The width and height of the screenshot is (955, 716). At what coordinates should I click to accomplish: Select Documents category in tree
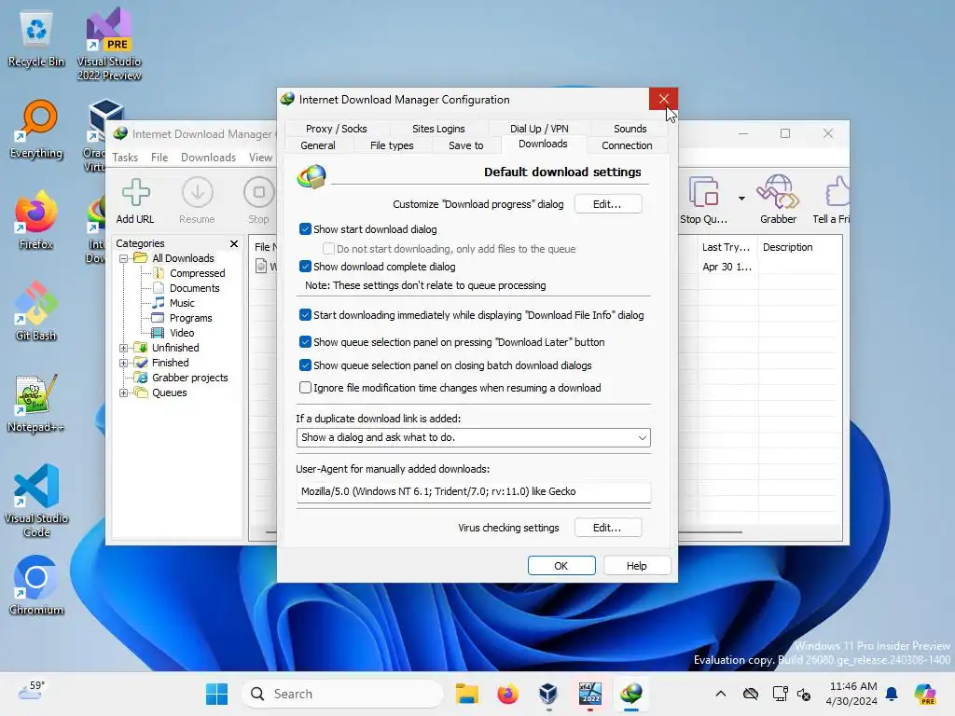pyautogui.click(x=194, y=288)
